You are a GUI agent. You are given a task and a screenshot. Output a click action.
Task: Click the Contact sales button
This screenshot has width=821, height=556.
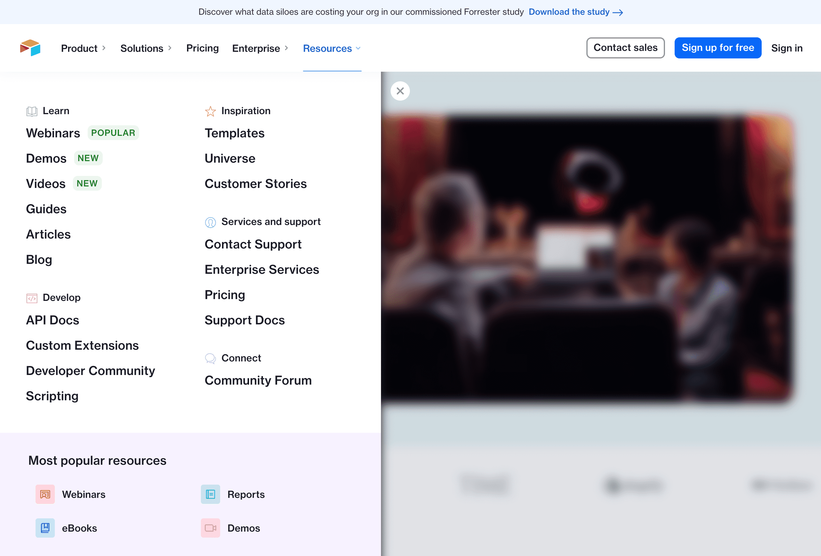click(625, 48)
